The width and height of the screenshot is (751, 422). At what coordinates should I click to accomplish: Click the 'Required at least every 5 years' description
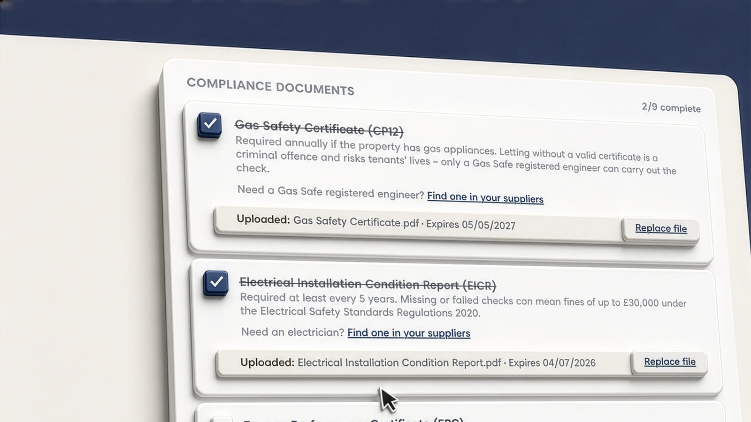point(463,305)
